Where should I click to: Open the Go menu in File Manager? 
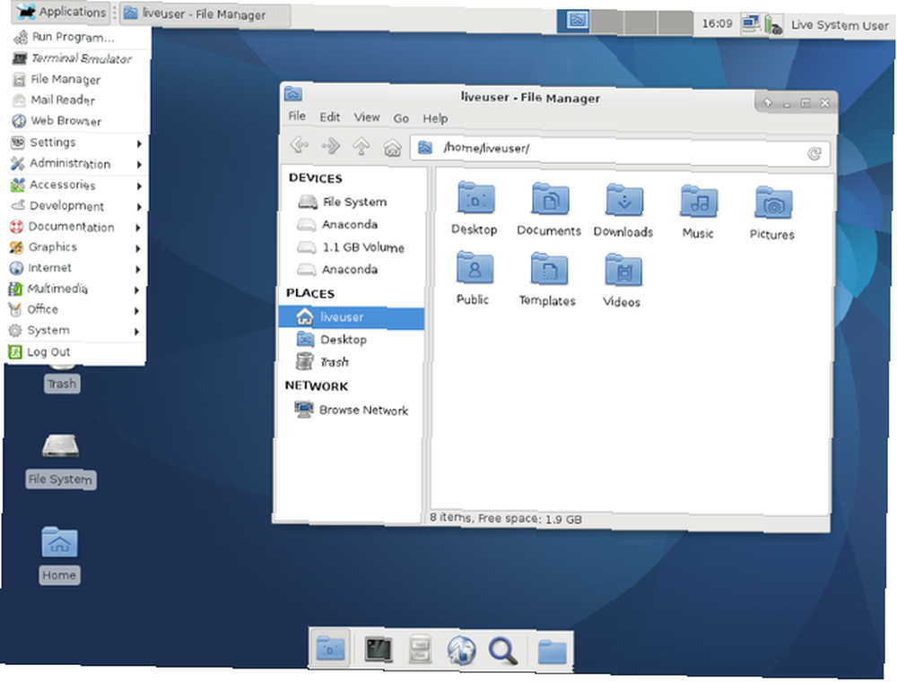(401, 117)
